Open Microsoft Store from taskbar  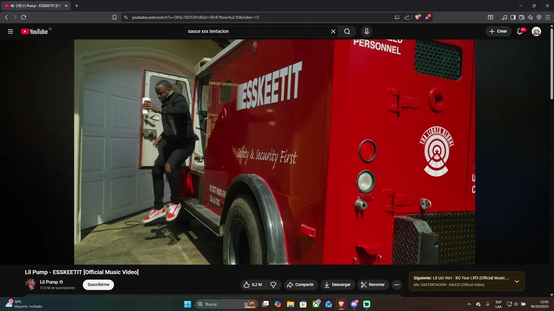[x=303, y=304]
